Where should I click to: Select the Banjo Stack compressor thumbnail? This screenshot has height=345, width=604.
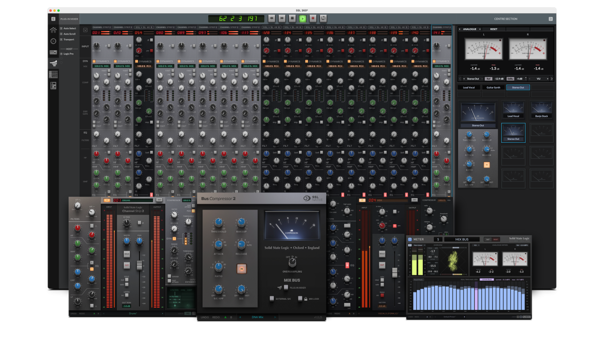541,110
